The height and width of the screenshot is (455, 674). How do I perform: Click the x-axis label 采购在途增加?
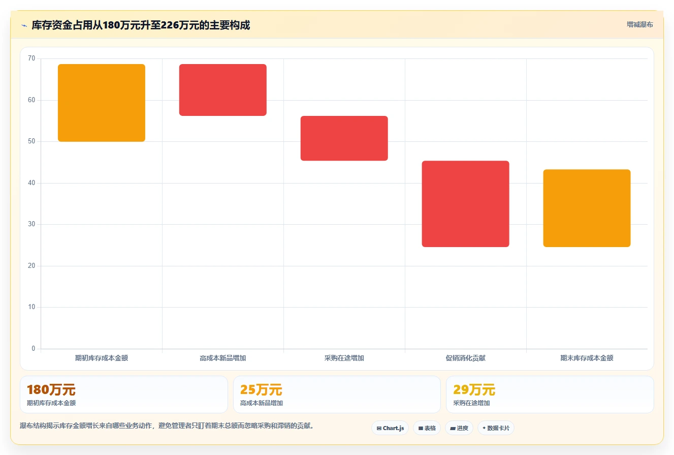[x=344, y=358]
